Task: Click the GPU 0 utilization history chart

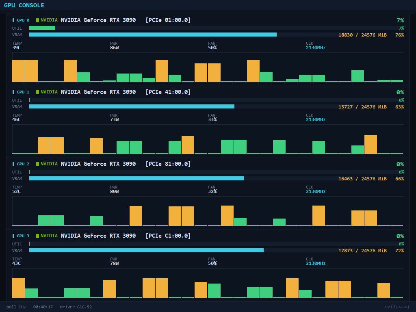Action: click(208, 67)
